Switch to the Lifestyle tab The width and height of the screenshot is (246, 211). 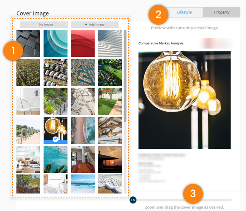[184, 12]
